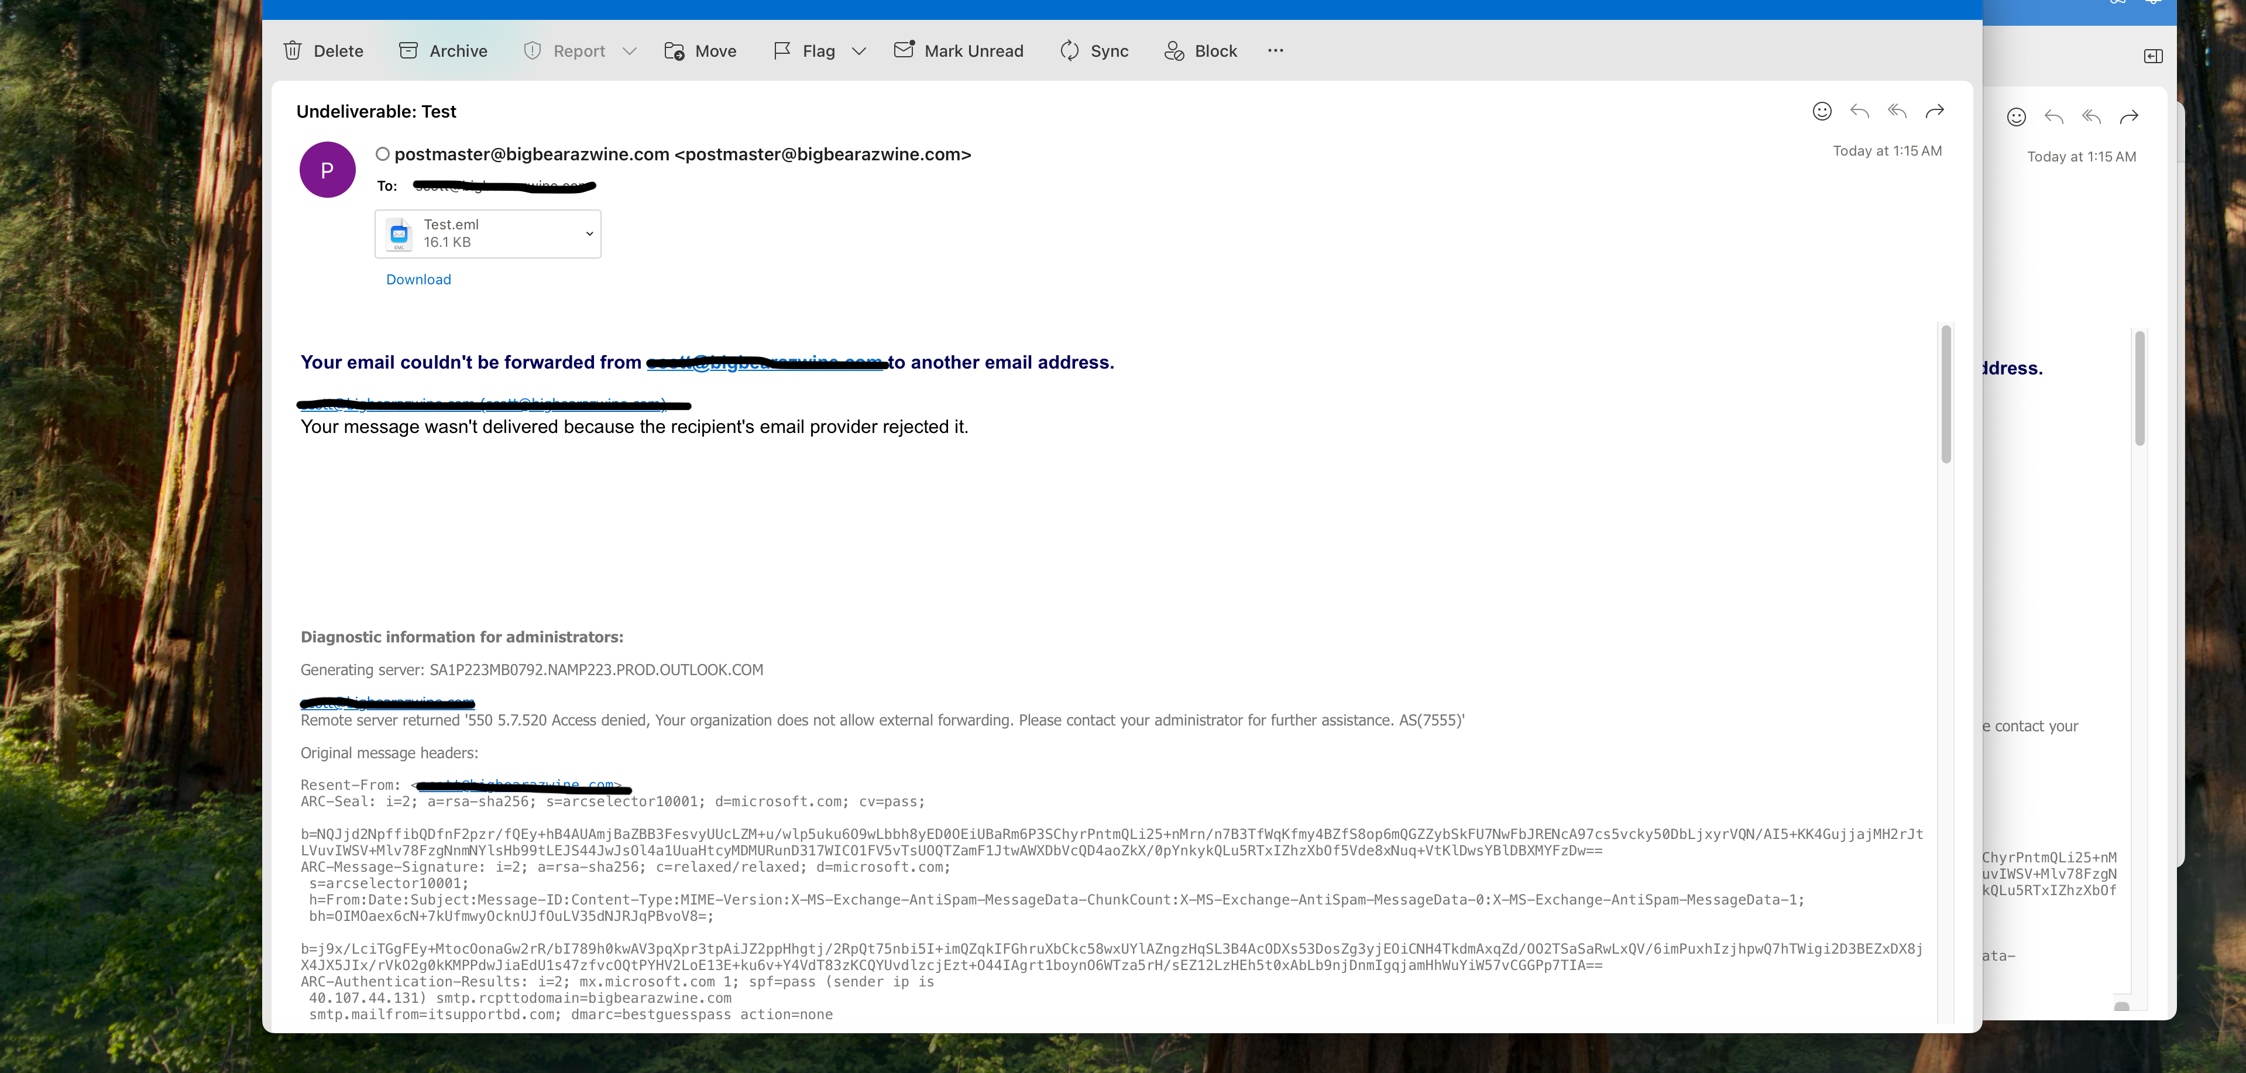Screen dimensions: 2246x1073
Task: Click the background window scrollbar thumb
Action: click(2139, 388)
